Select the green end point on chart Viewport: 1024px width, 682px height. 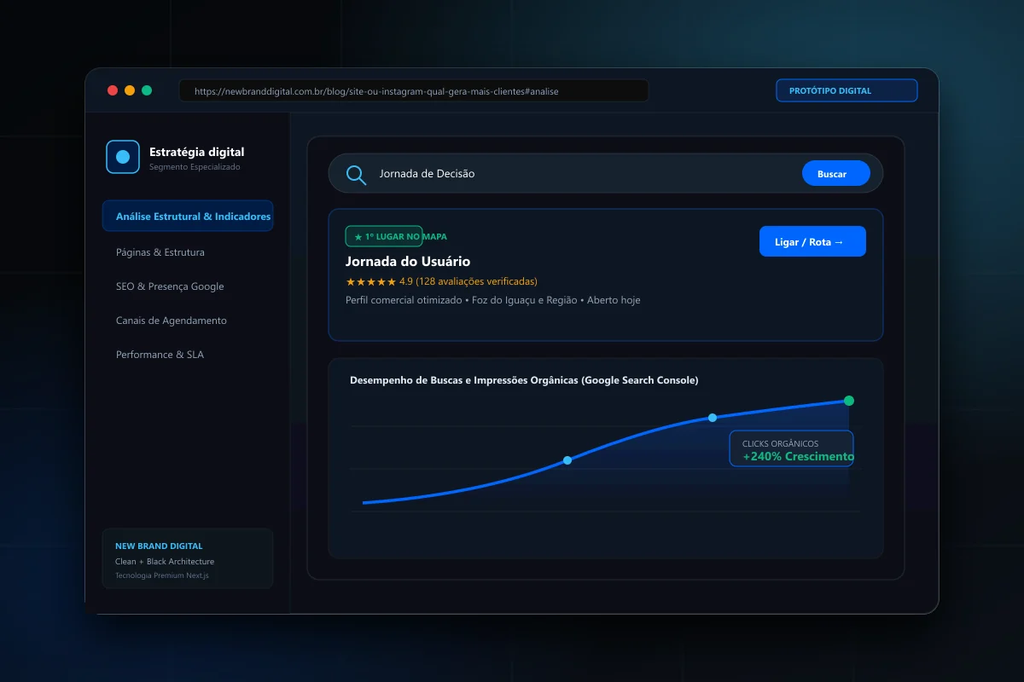click(x=849, y=401)
